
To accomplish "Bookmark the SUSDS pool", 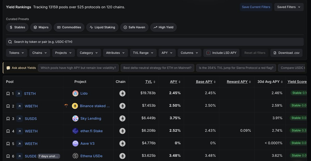I will click(x=8, y=119).
